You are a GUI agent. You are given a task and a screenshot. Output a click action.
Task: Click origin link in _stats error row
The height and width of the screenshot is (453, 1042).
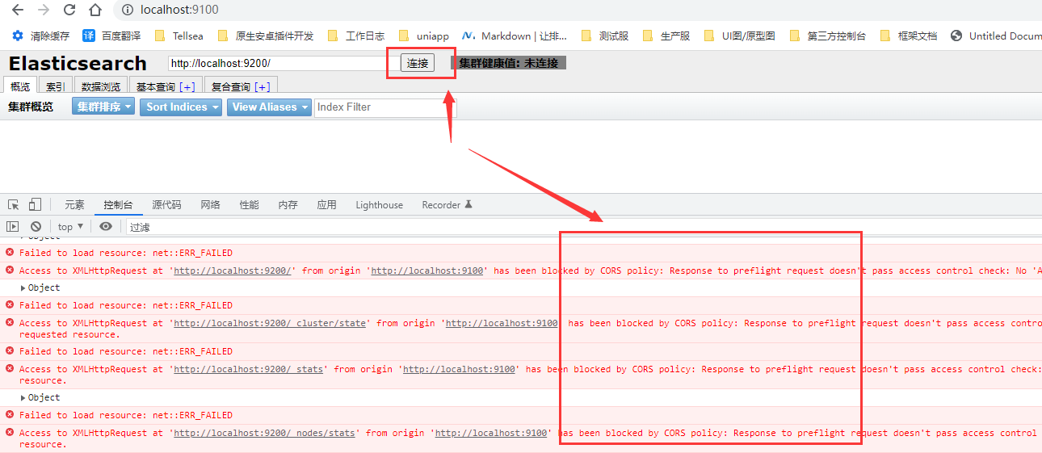459,369
